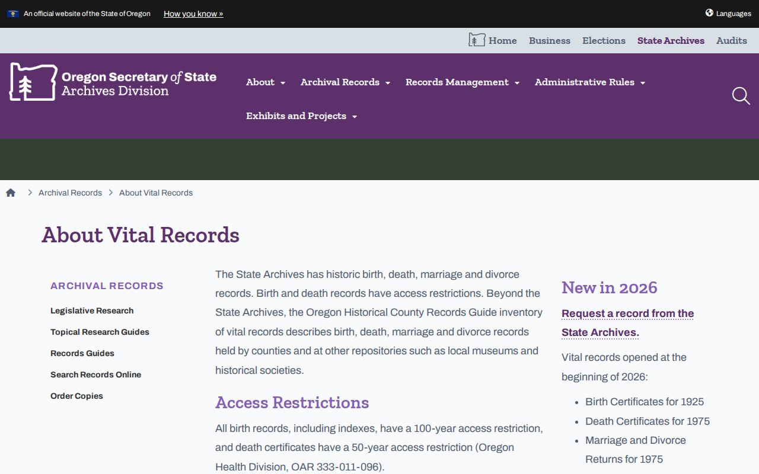
Task: Switch to the Business site tab
Action: [x=550, y=40]
